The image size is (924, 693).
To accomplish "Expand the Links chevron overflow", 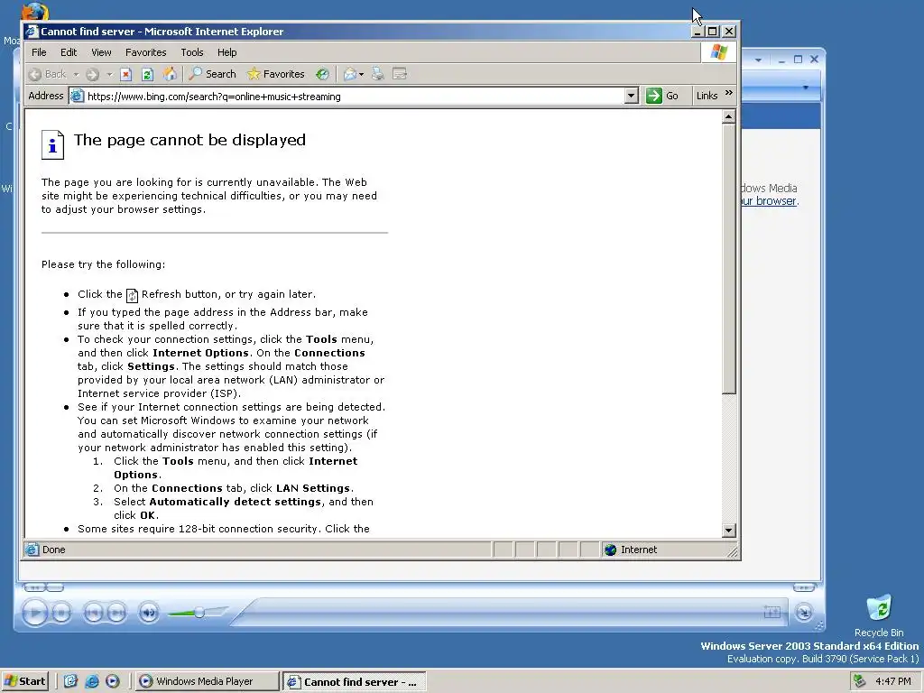I will [x=729, y=93].
